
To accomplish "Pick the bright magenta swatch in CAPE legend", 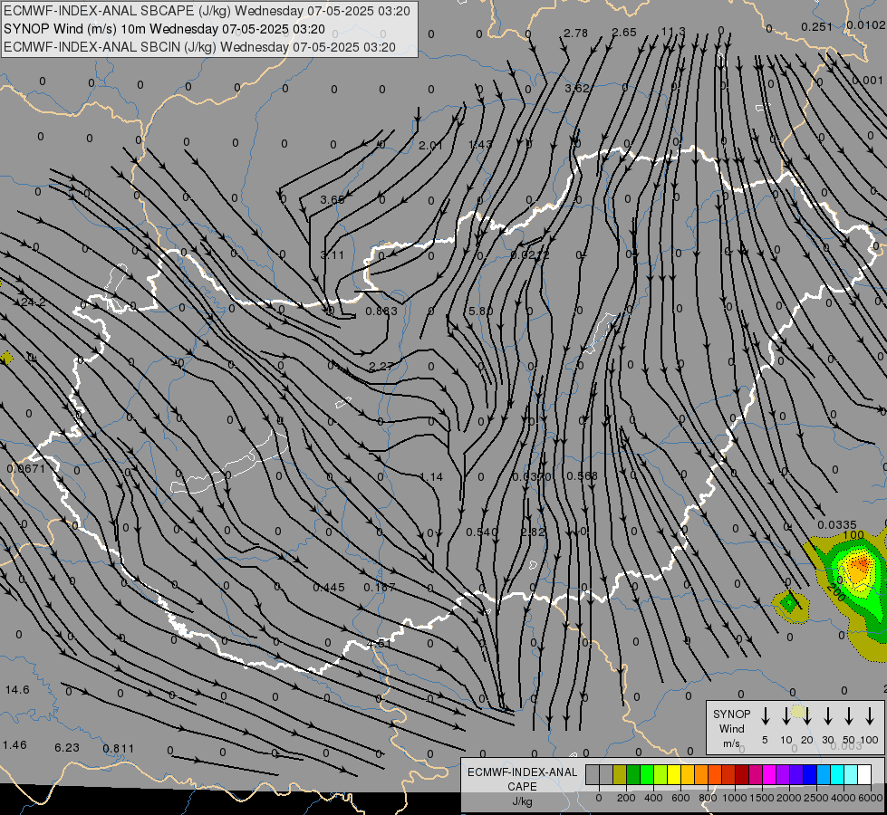I will 769,775.
